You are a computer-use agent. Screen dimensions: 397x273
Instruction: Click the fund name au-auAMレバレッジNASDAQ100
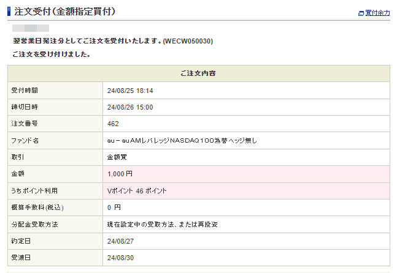pos(182,141)
